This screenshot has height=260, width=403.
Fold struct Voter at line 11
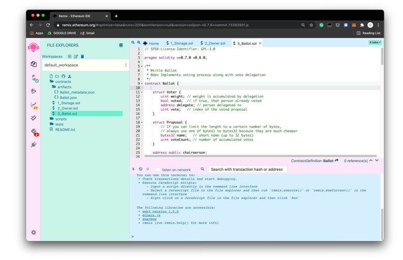pos(142,92)
